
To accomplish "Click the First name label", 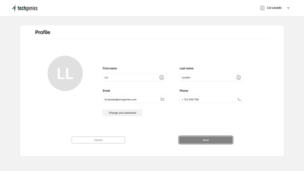I will tap(110, 68).
